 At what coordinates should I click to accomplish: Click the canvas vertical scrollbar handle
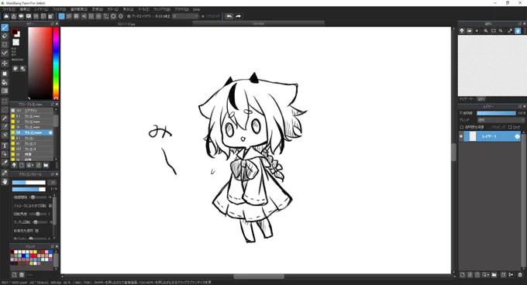[x=453, y=152]
